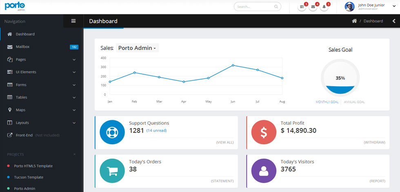Open the Dashboard menu item

tap(42, 34)
